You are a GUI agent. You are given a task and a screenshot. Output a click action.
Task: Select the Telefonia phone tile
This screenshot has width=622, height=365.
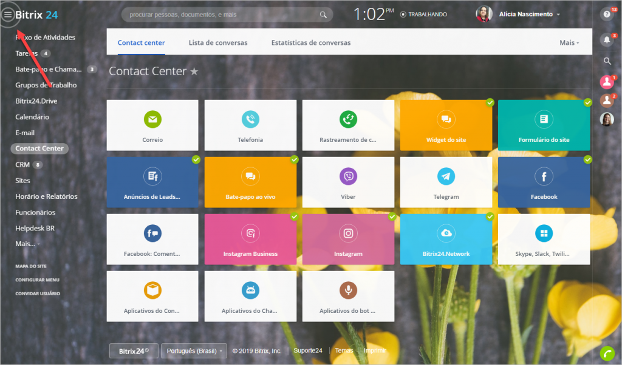point(250,126)
